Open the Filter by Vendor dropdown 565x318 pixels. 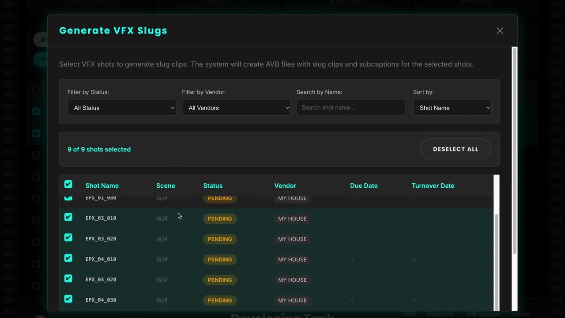[236, 108]
